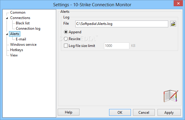Select Black list in the tree
This screenshot has width=185, height=120.
pos(23,23)
